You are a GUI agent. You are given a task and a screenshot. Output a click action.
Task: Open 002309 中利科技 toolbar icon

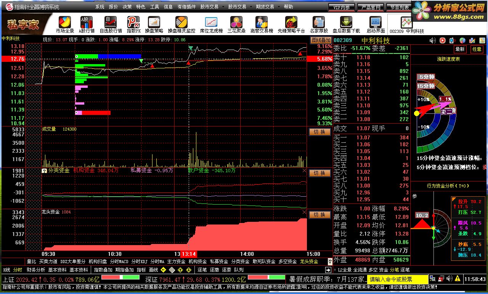pyautogui.click(x=407, y=24)
